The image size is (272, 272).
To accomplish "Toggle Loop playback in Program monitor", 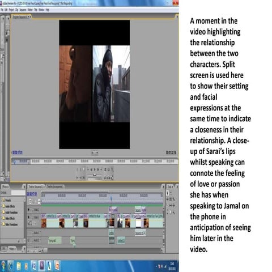I will 105,169.
